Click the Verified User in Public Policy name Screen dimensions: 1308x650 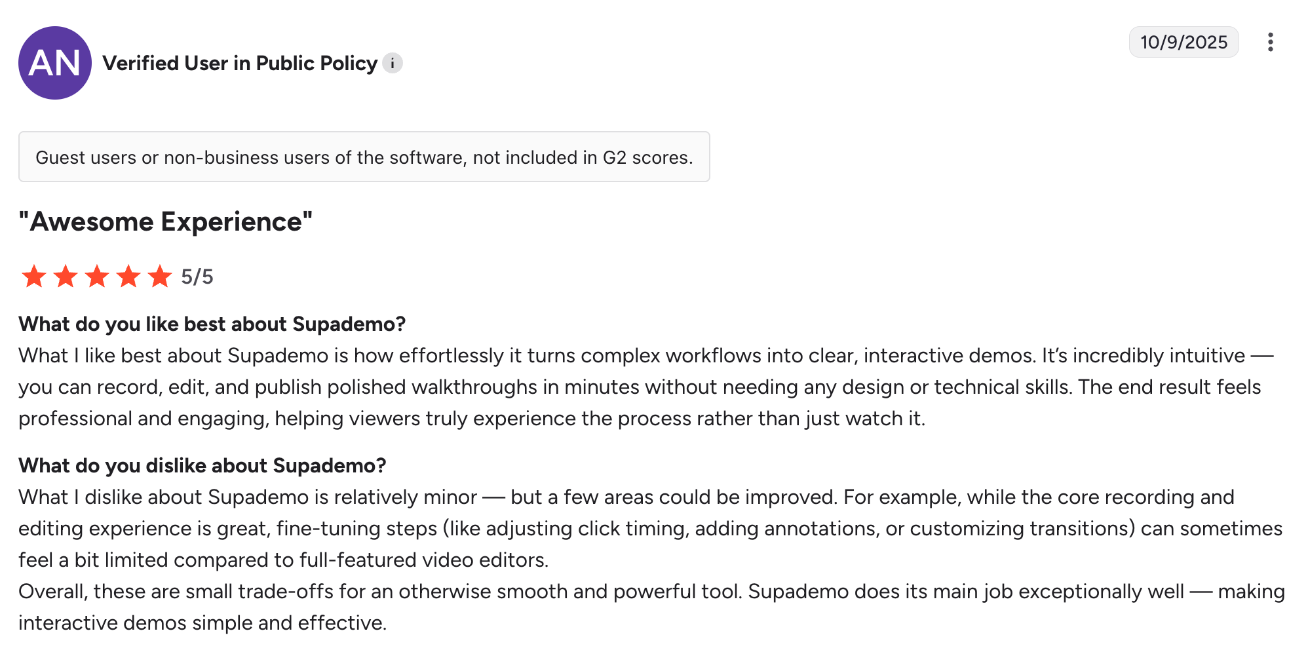[240, 64]
